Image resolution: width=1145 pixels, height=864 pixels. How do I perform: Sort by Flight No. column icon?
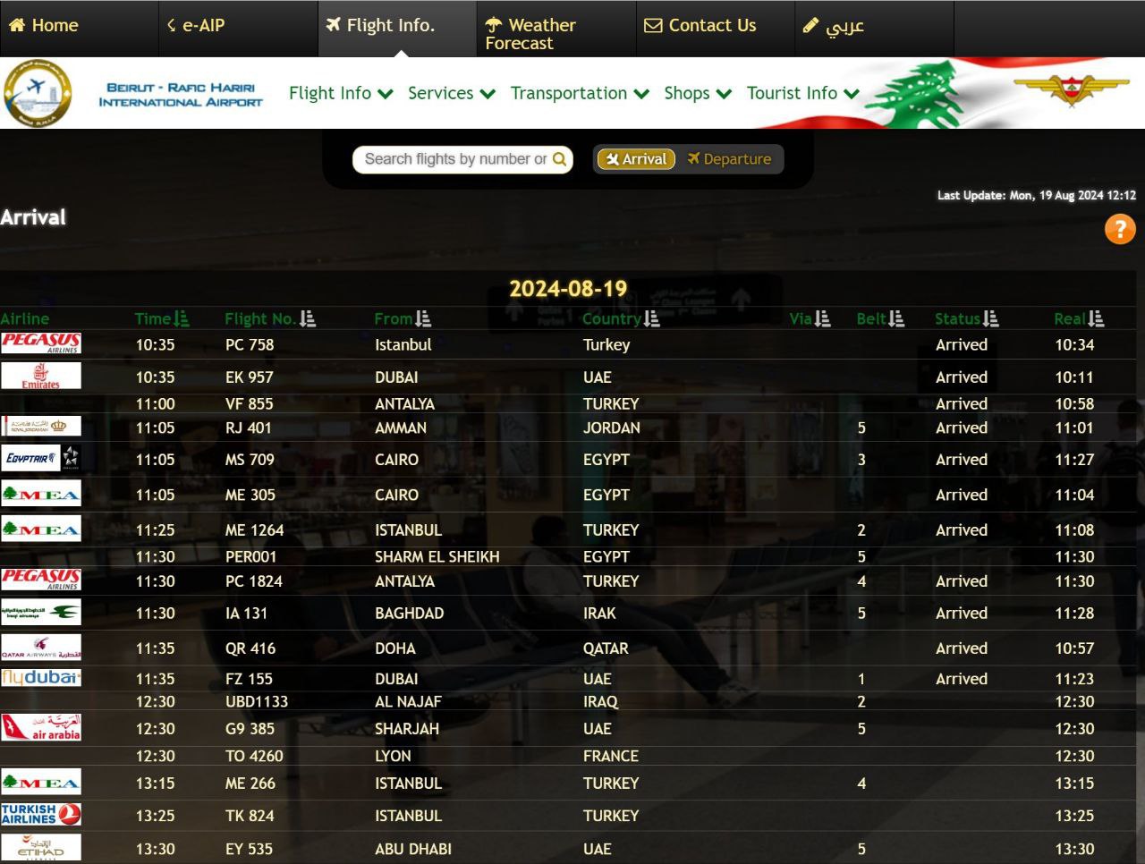click(x=308, y=318)
